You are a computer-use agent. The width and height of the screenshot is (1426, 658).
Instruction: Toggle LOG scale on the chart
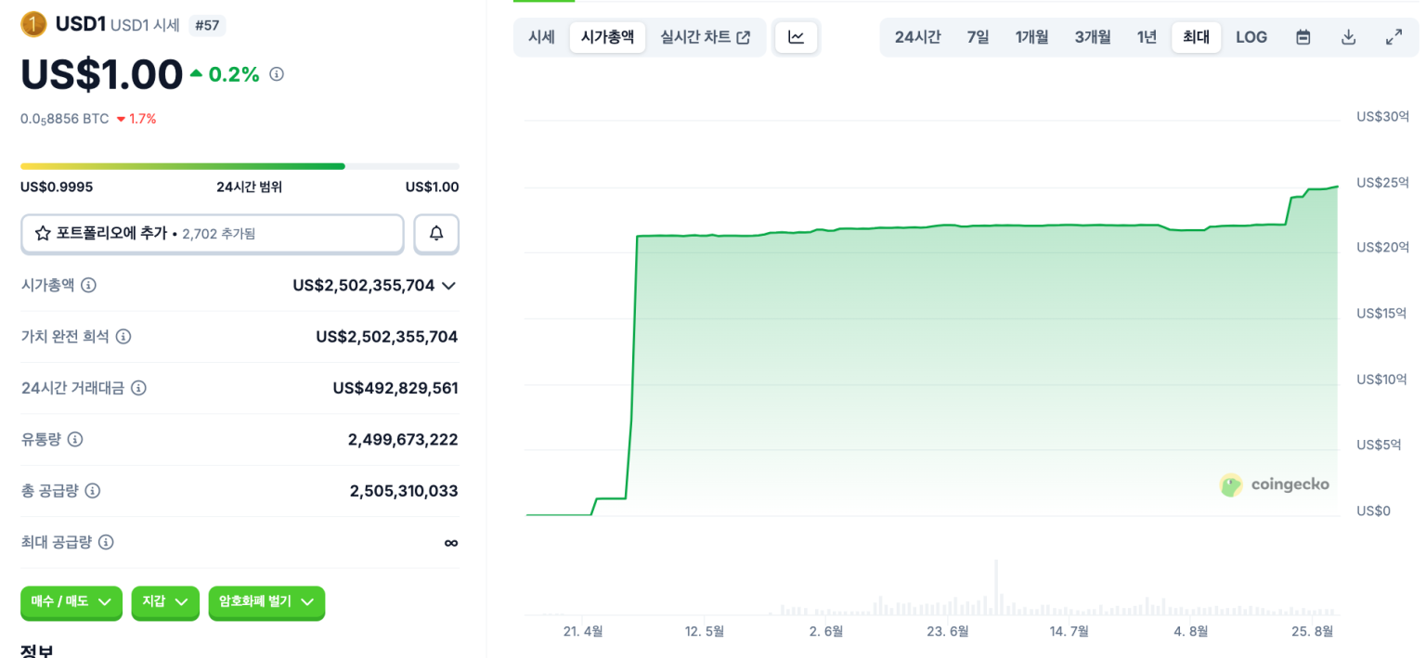pyautogui.click(x=1251, y=36)
